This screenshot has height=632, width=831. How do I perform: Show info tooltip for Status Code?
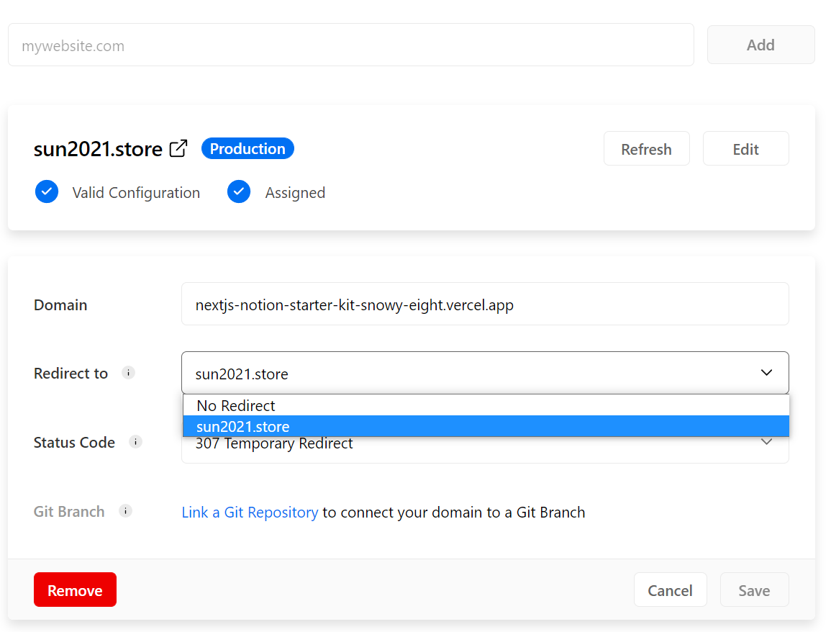tap(136, 442)
